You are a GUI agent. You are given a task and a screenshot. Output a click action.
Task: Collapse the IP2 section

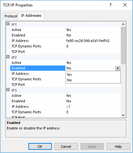tap(8, 57)
